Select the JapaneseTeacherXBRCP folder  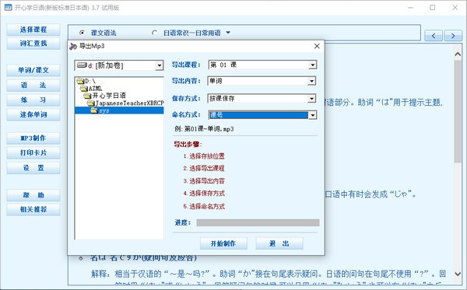[x=125, y=103]
